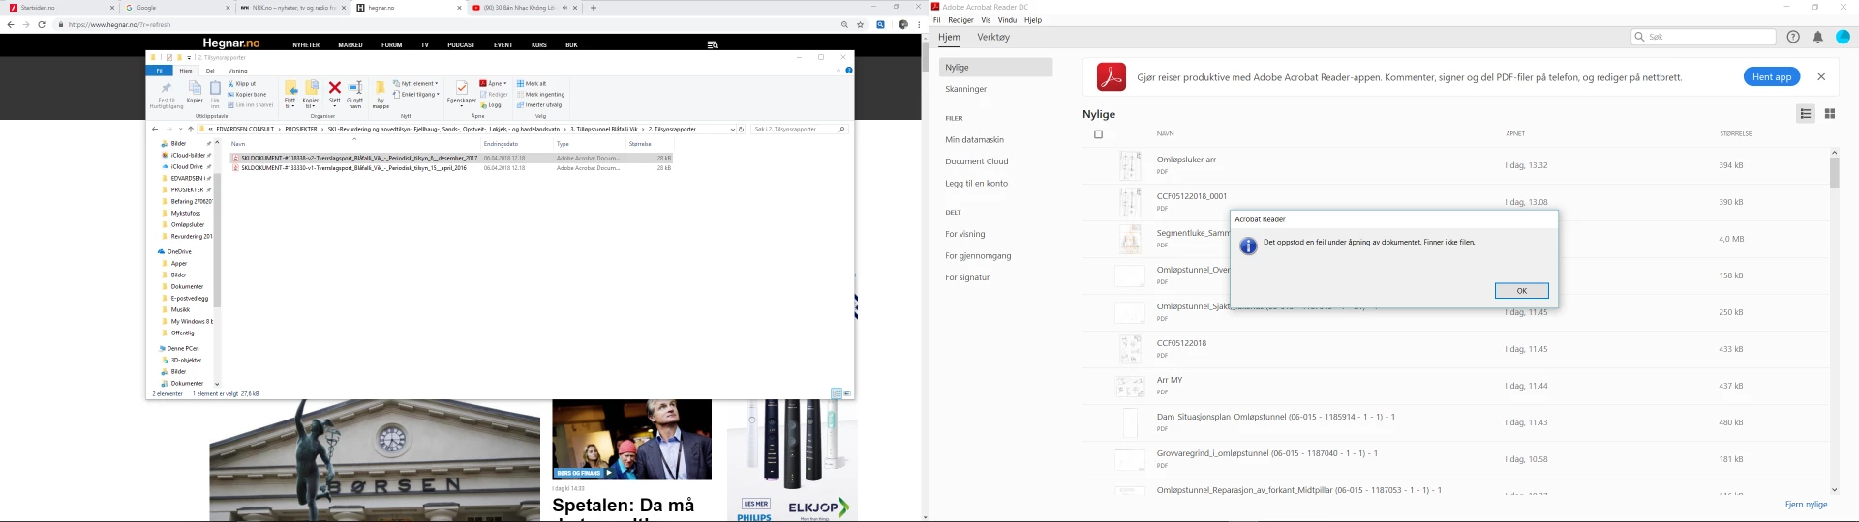This screenshot has height=522, width=1859.
Task: Bookmark hegnar.no with Chrome star icon
Action: pos(861,24)
